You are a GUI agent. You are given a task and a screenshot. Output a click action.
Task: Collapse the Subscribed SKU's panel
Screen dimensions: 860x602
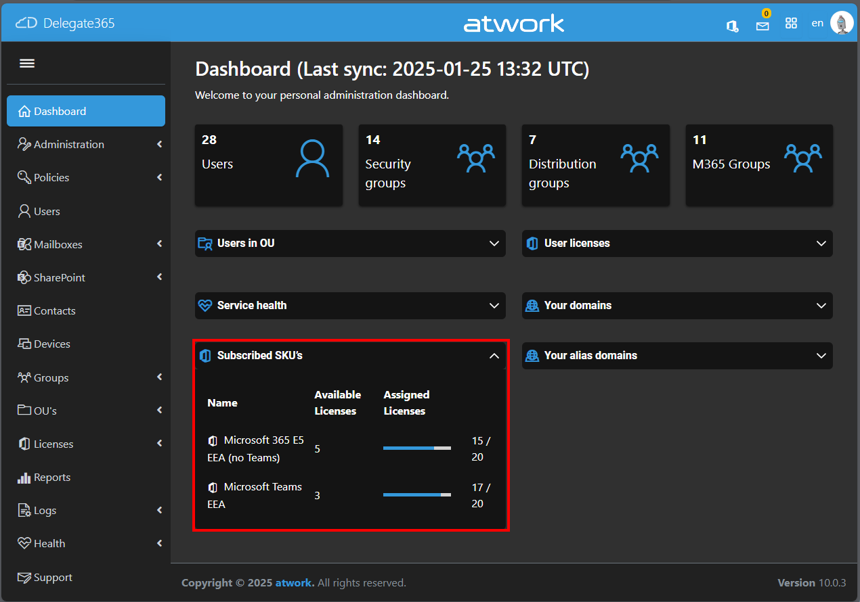coord(494,356)
